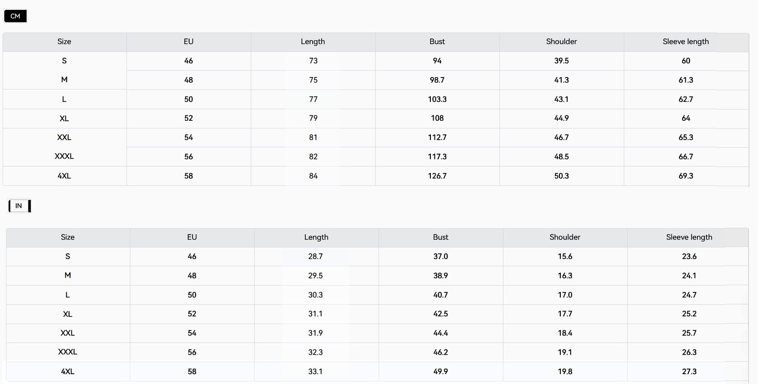Screen dimensions: 758x384
Task: Switch to the IN unit tab
Action: click(x=19, y=206)
